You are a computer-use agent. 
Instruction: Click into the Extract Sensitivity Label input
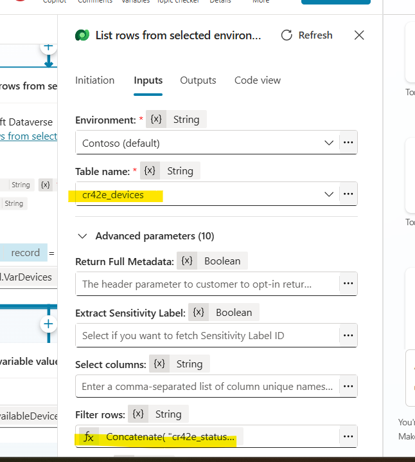(207, 336)
